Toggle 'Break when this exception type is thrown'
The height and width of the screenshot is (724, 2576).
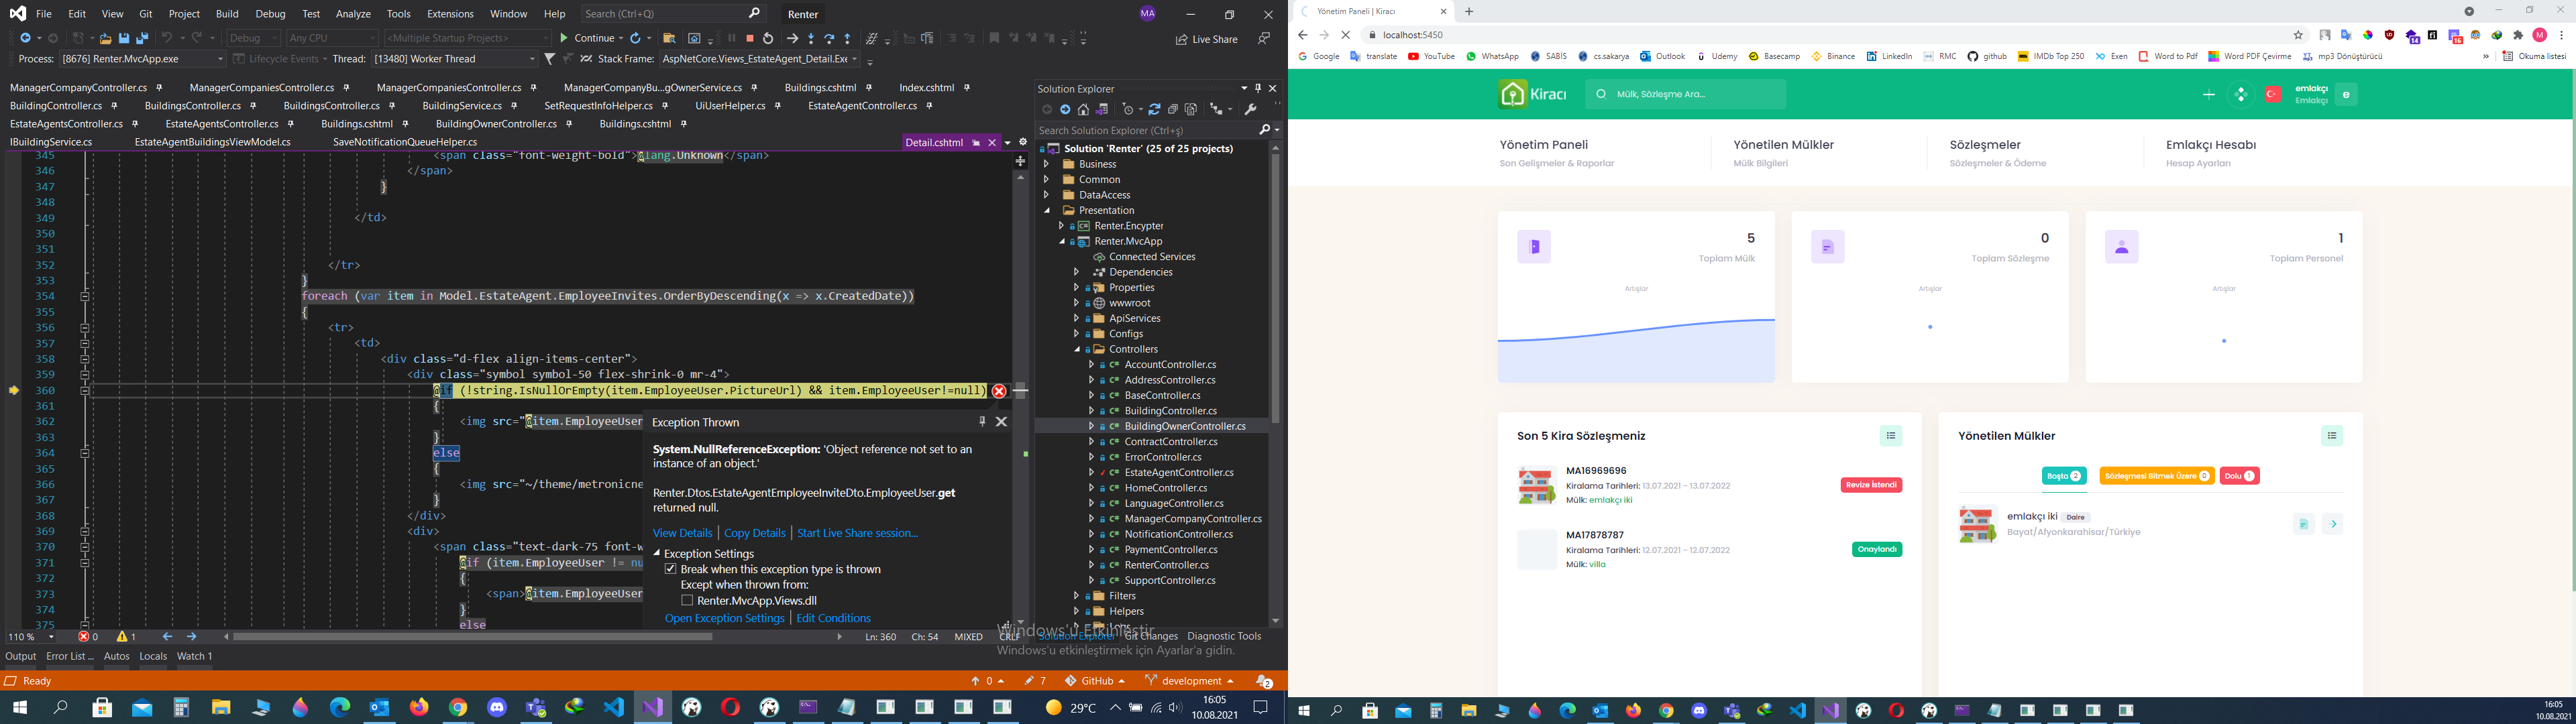click(x=671, y=569)
